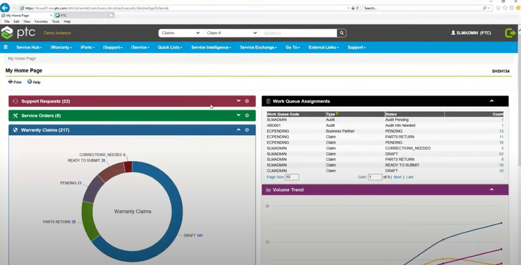Click the Work Queue Assignments clipboard icon
521x265 pixels.
coord(268,101)
